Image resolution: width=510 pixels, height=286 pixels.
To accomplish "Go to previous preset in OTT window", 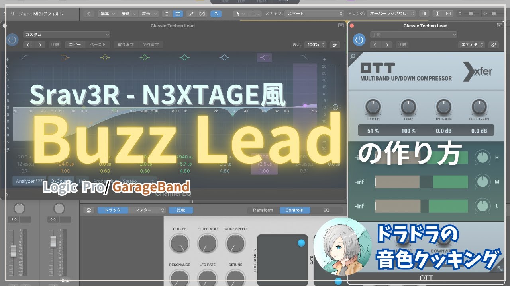I will (x=375, y=45).
